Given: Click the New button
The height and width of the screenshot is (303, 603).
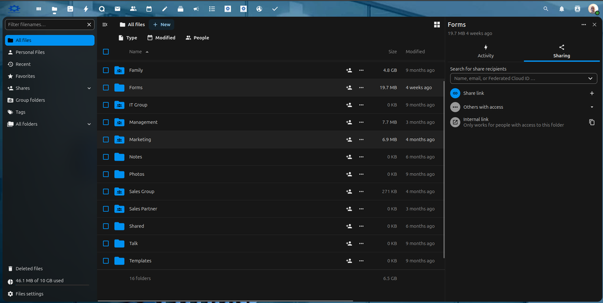Looking at the screenshot, I should coord(161,25).
